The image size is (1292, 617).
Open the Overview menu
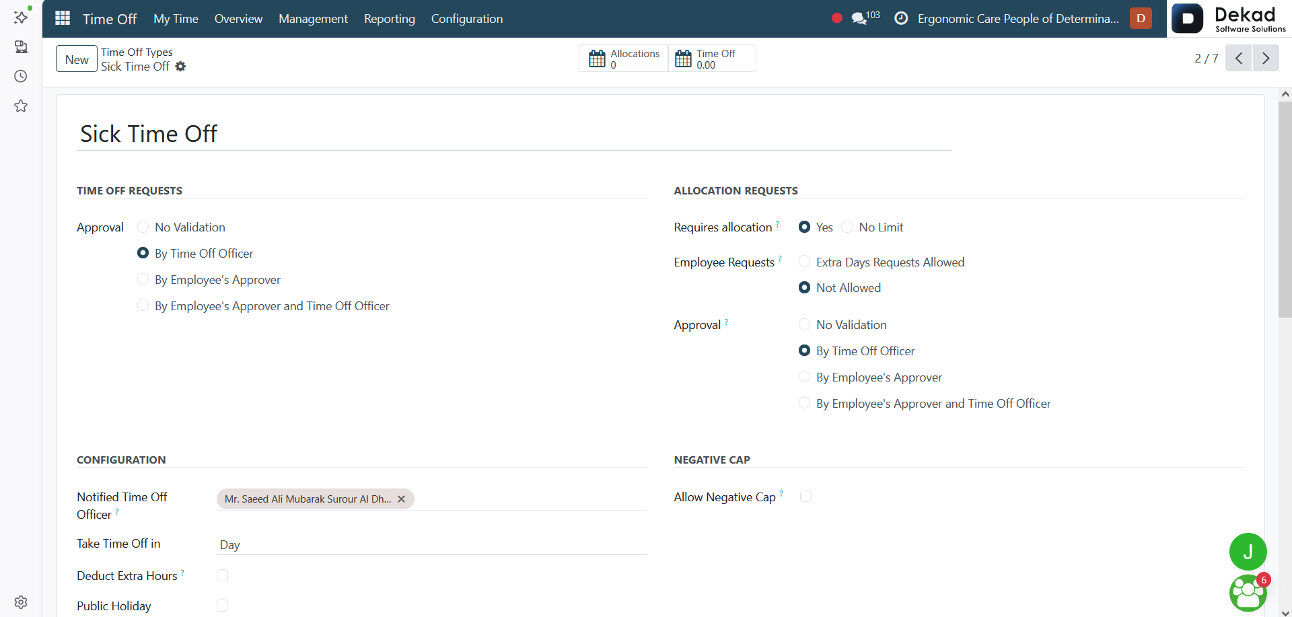(x=238, y=19)
